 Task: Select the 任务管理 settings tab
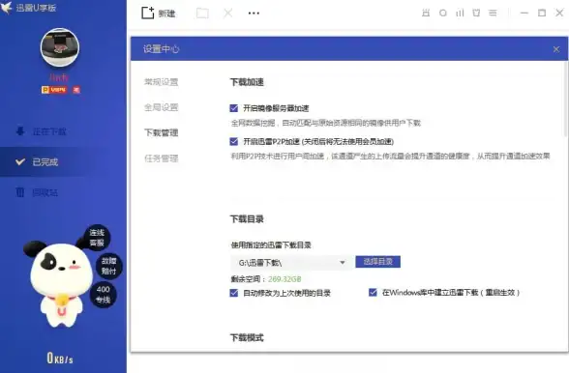click(161, 158)
